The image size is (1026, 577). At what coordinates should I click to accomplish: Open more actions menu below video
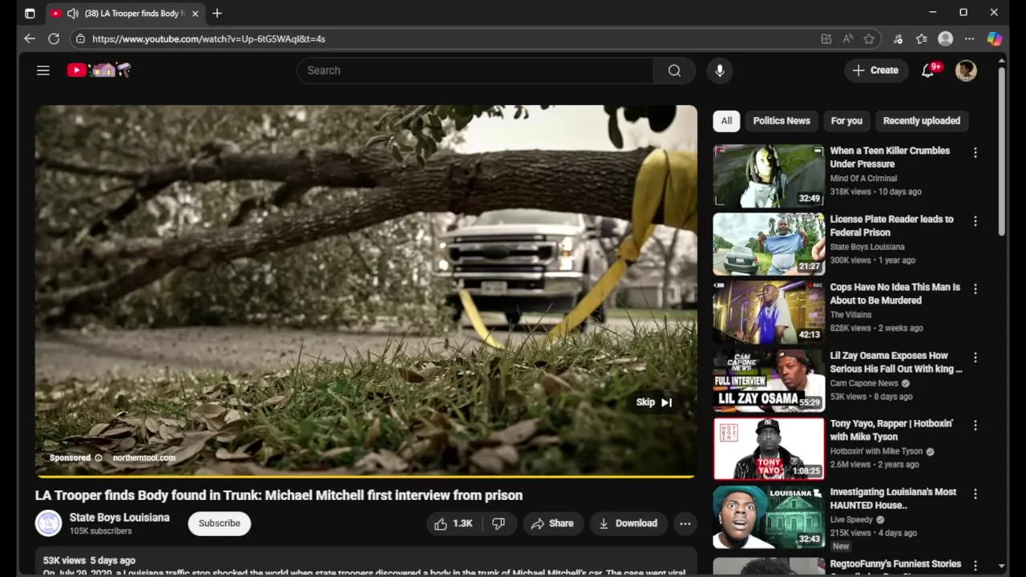point(685,523)
